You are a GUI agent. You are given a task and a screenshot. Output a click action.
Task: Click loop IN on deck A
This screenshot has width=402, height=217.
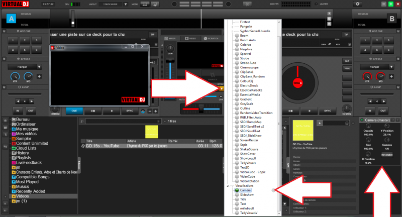click(x=18, y=111)
